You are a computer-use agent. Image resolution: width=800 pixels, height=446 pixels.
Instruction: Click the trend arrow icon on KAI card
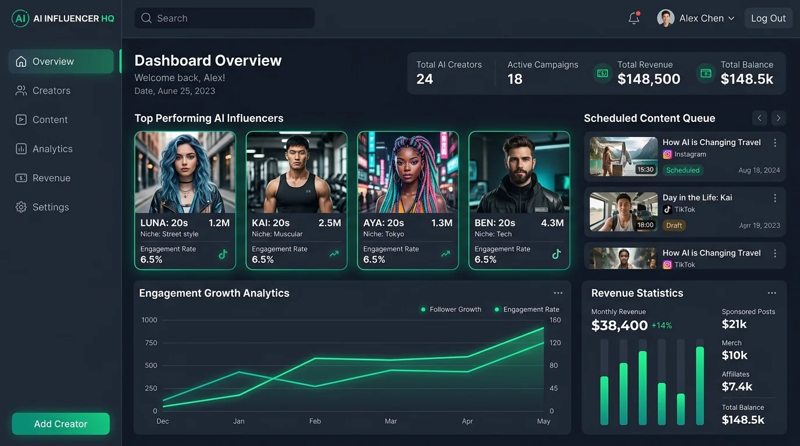tap(334, 254)
